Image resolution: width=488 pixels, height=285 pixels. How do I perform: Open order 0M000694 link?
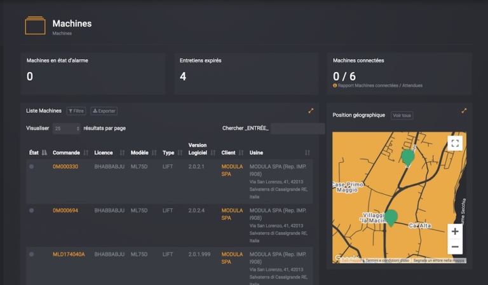[x=65, y=211]
